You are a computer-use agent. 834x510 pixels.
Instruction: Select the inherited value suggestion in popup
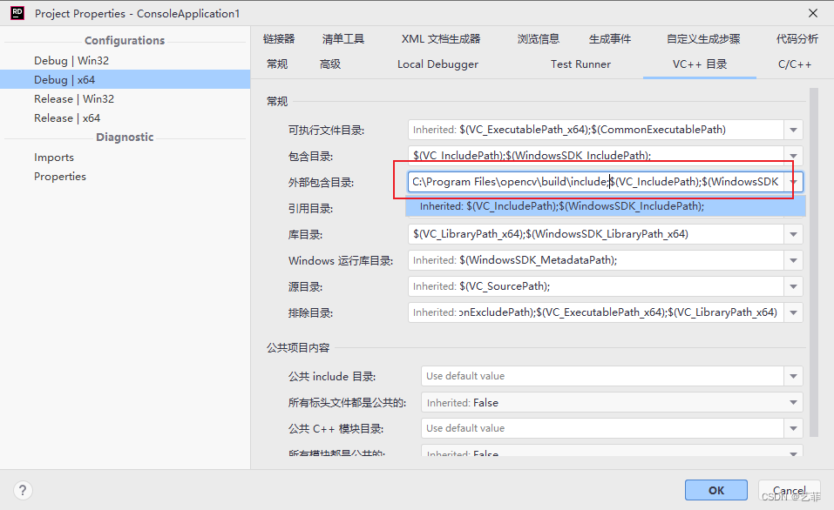click(561, 206)
